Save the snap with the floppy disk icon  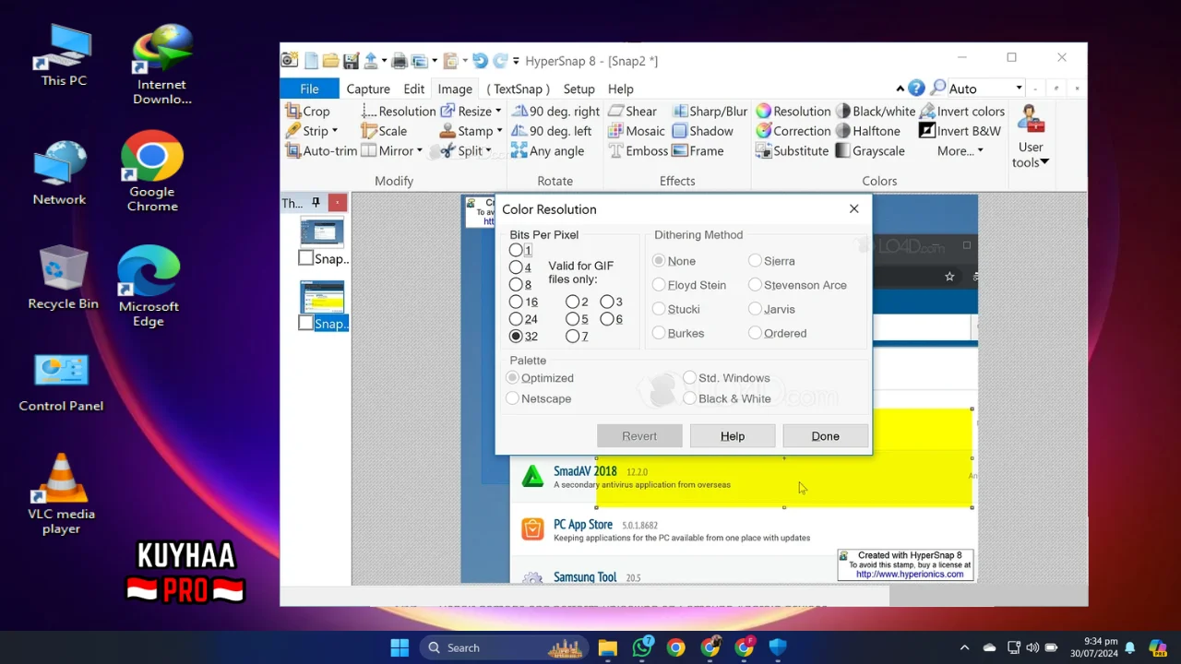(x=351, y=61)
